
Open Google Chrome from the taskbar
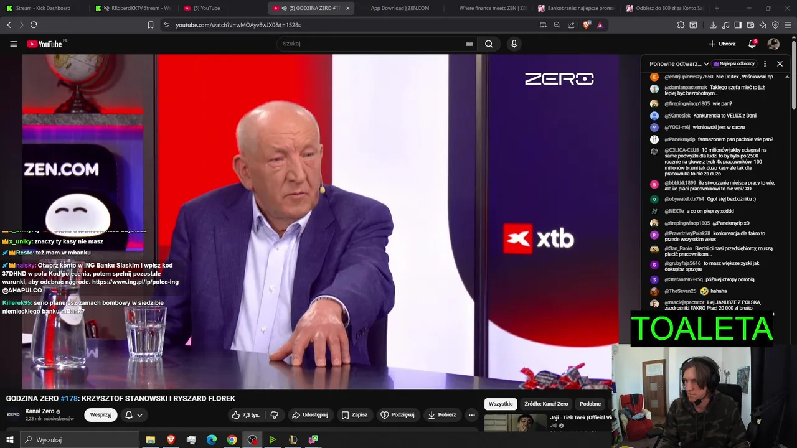coord(232,440)
